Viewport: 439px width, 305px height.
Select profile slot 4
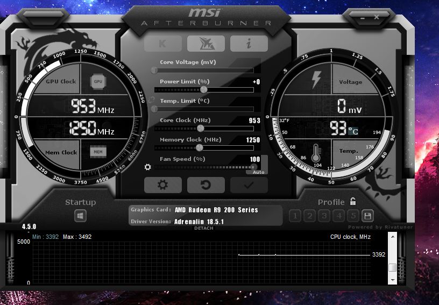click(339, 216)
